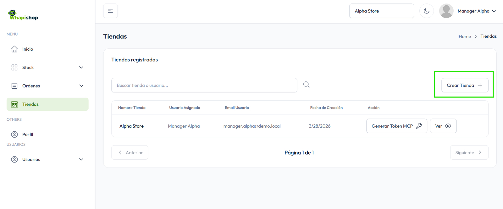The height and width of the screenshot is (209, 503).
Task: Click the Manager Alpha avatar picture
Action: point(446,11)
